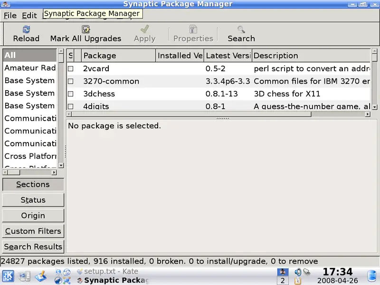Screen dimensions: 380x285
Task: Open the KDE K menu
Action: click(8, 276)
